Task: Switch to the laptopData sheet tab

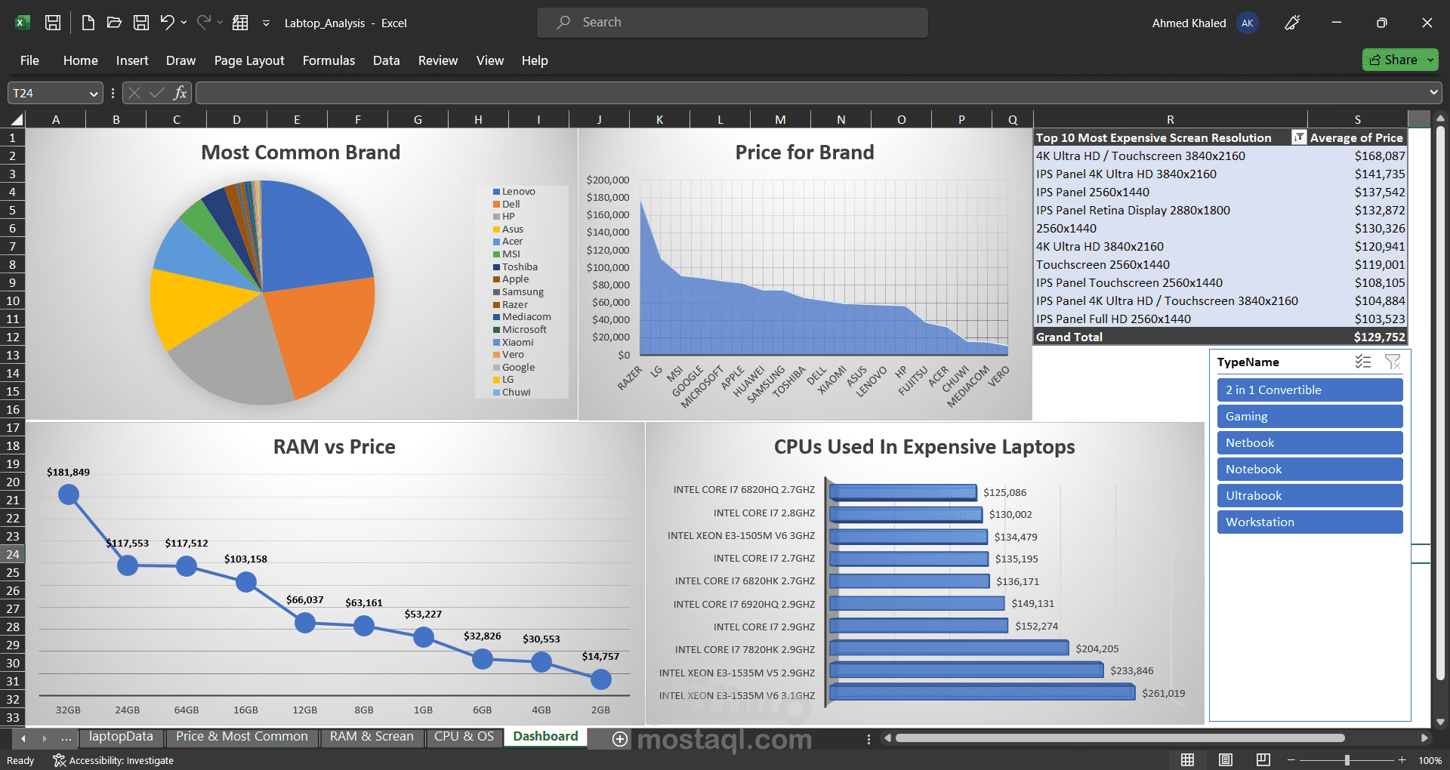Action: tap(121, 737)
